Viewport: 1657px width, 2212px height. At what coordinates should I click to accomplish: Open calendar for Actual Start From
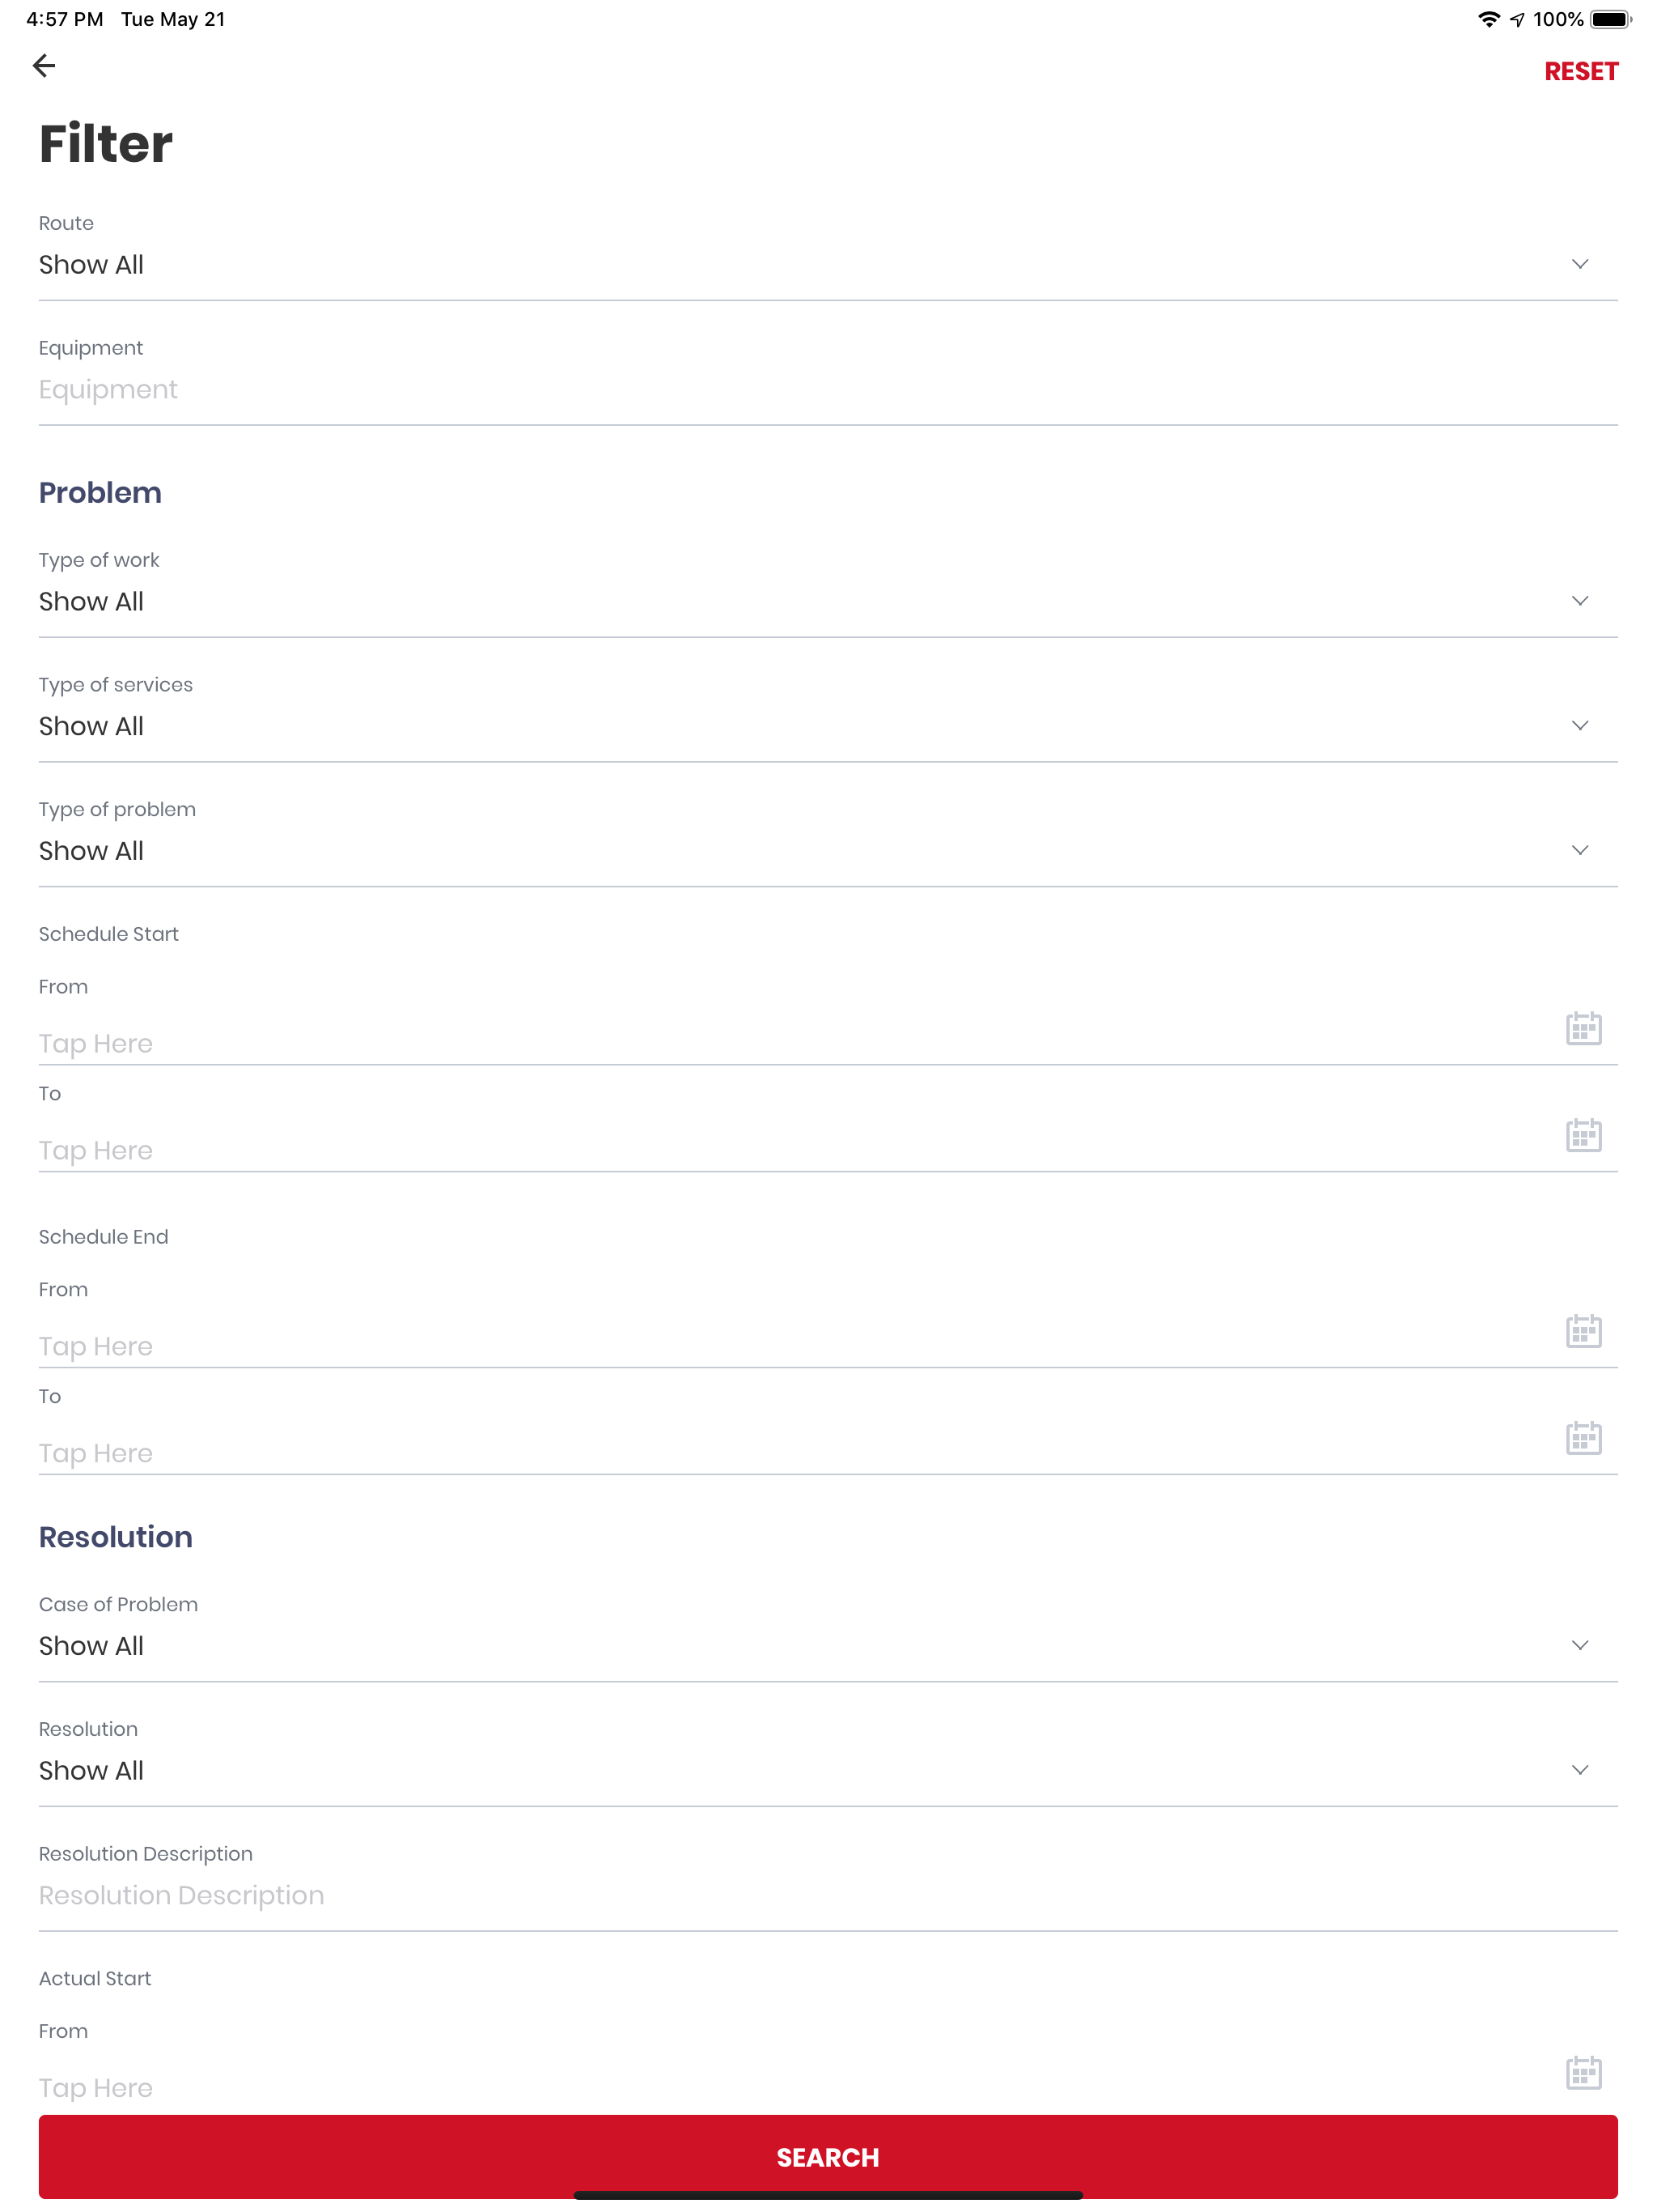(1583, 2073)
